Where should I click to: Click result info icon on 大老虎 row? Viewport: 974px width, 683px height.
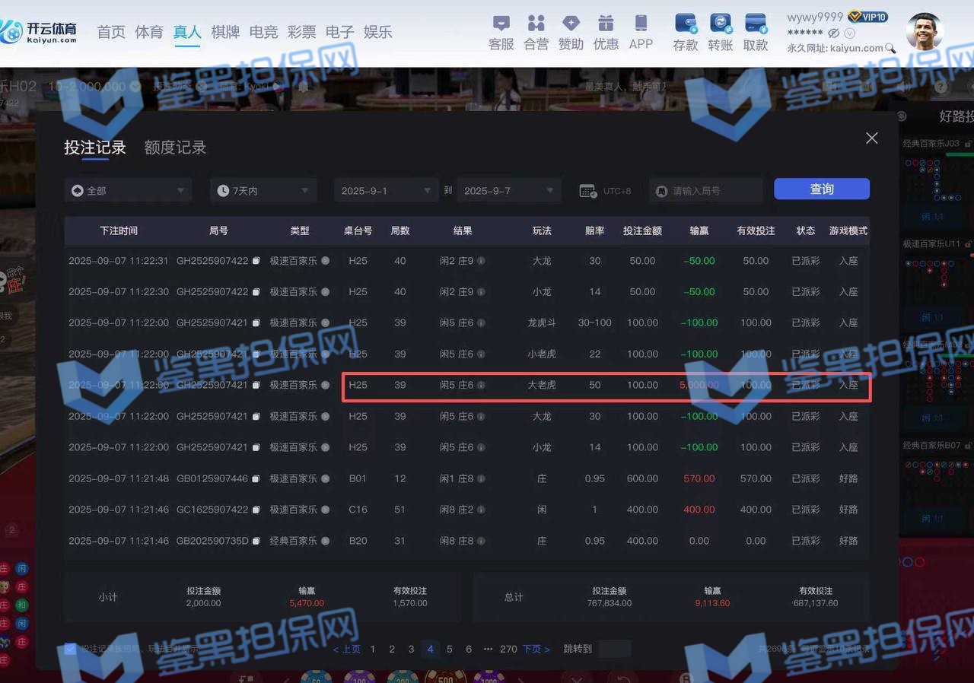coord(481,386)
